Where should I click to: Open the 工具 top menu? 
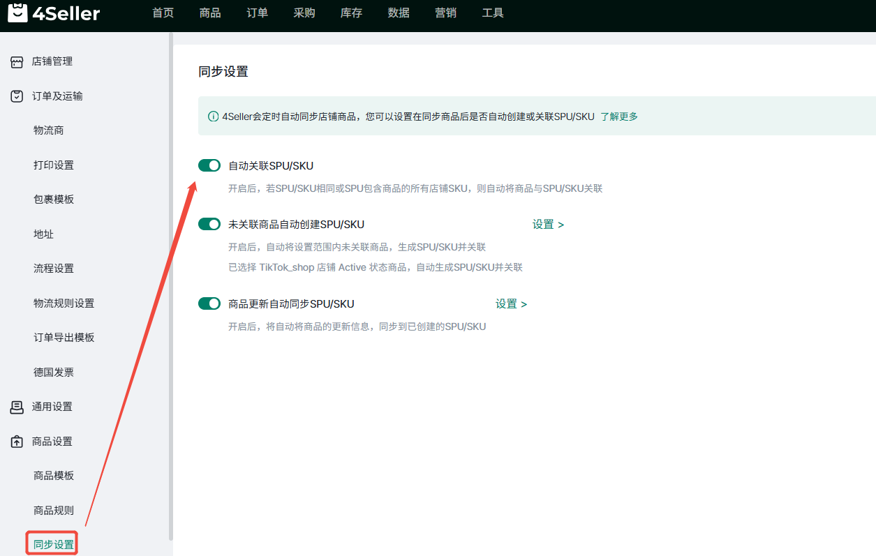(493, 13)
